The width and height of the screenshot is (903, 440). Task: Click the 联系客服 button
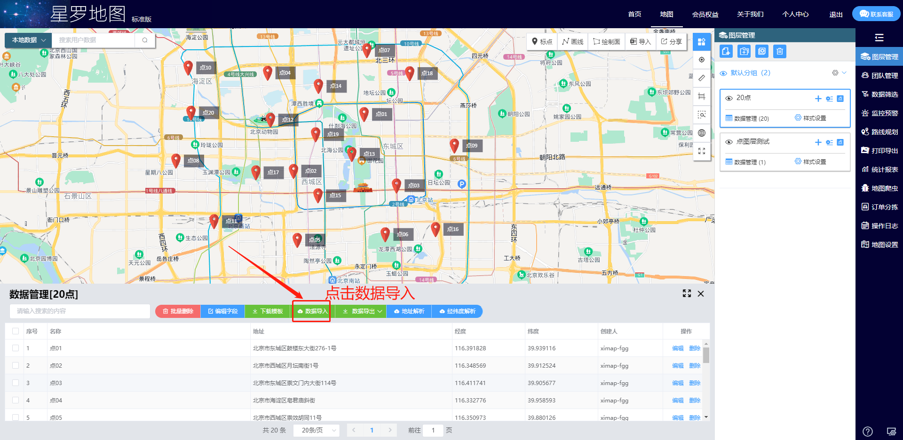pos(876,14)
